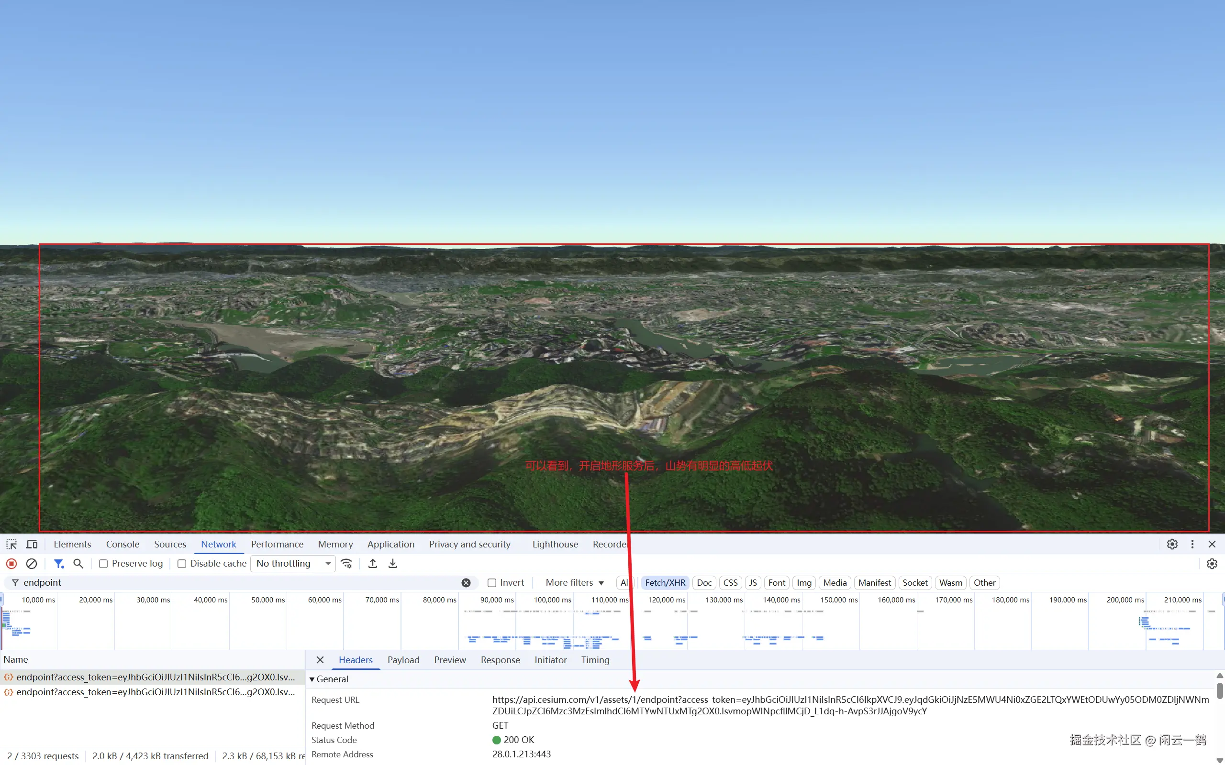Open the Payload tab
Image resolution: width=1225 pixels, height=765 pixels.
click(x=403, y=660)
